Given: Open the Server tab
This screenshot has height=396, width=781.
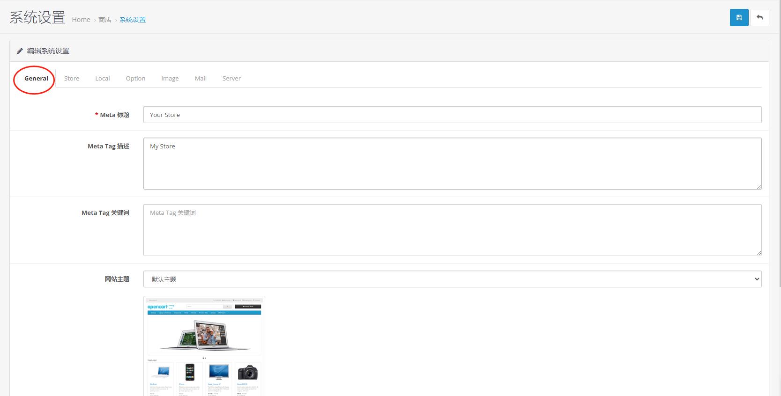Looking at the screenshot, I should click(x=231, y=78).
